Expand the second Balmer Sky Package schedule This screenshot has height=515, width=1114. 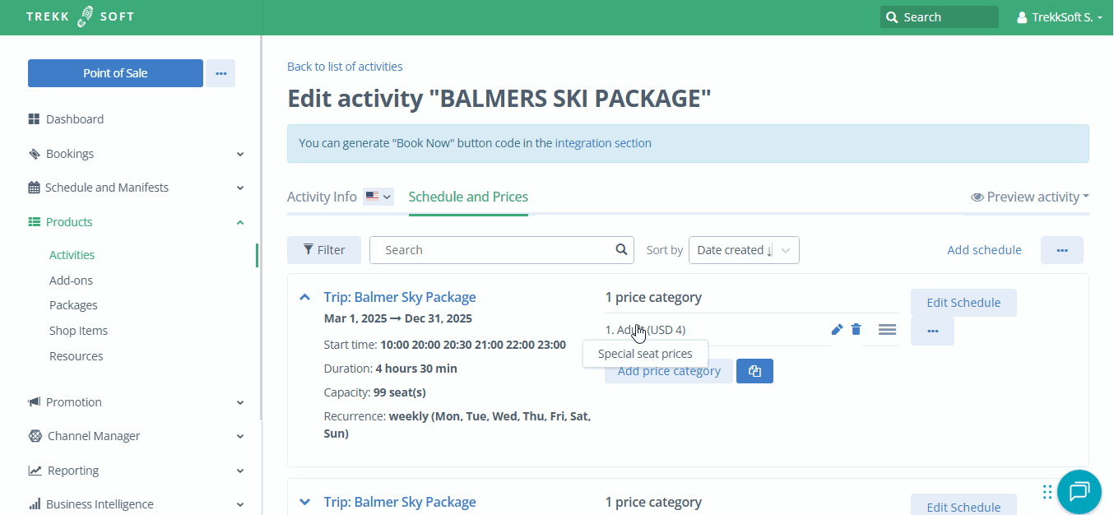point(305,502)
